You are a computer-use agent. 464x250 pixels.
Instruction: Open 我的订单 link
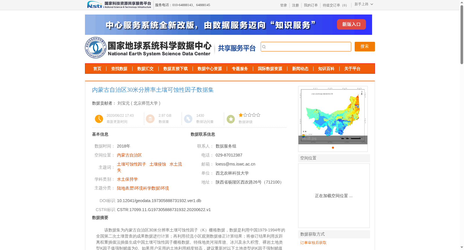click(x=311, y=5)
